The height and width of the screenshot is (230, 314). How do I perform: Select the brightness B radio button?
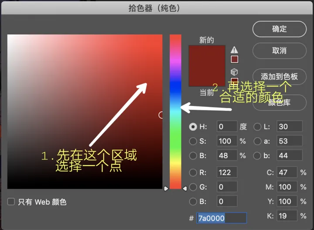pos(193,156)
